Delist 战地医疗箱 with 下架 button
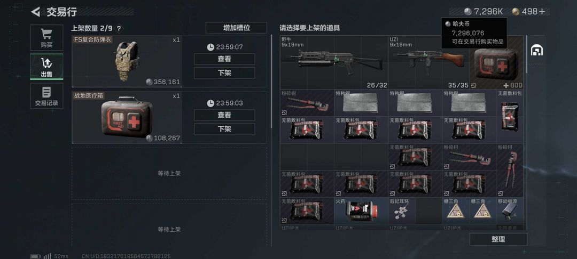The width and height of the screenshot is (577, 259). coord(224,129)
